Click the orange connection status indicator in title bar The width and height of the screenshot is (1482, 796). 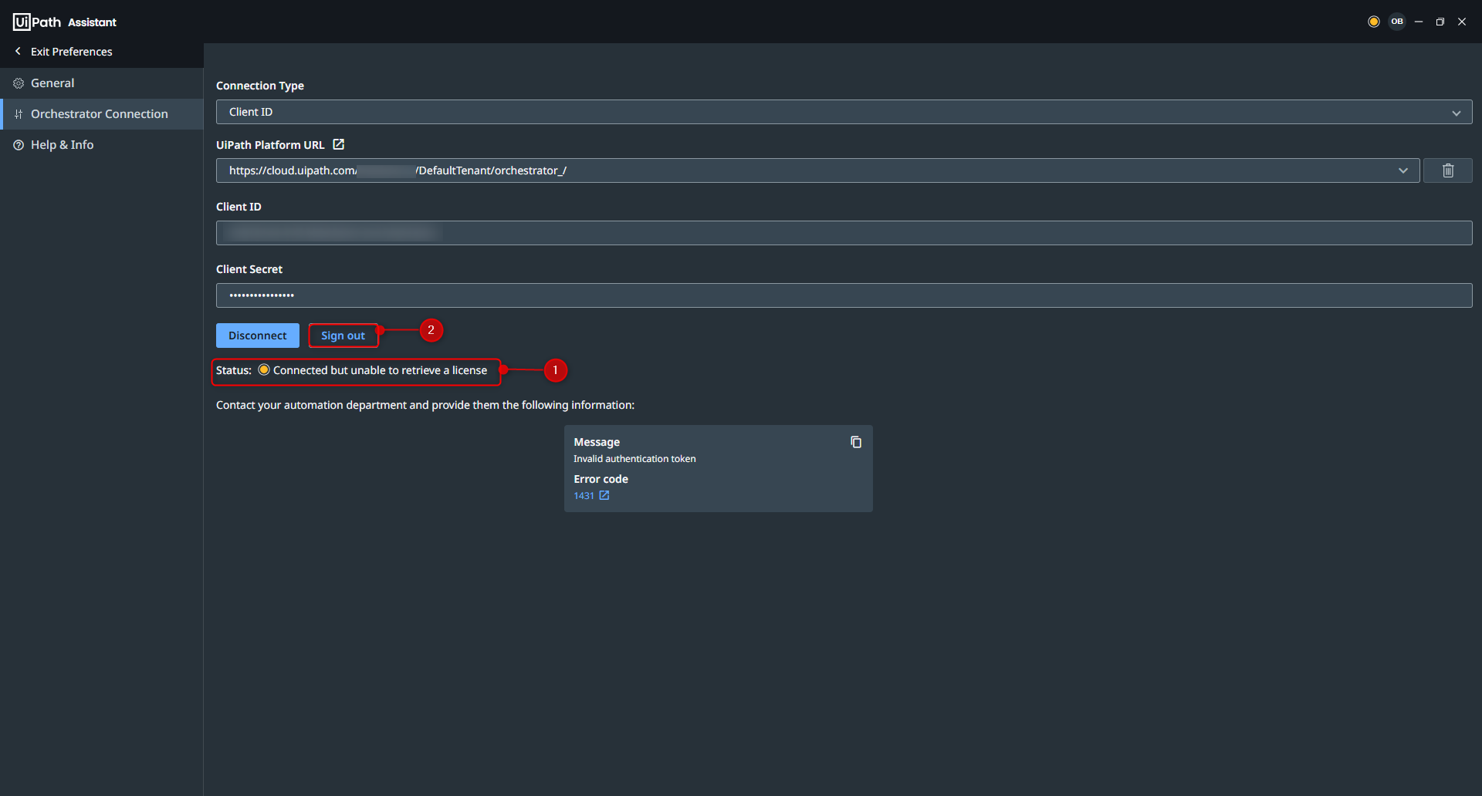click(1373, 22)
